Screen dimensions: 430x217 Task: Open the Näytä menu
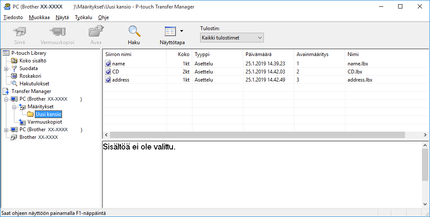click(62, 17)
